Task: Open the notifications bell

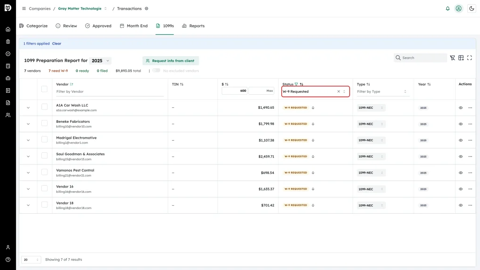Action: (x=448, y=8)
